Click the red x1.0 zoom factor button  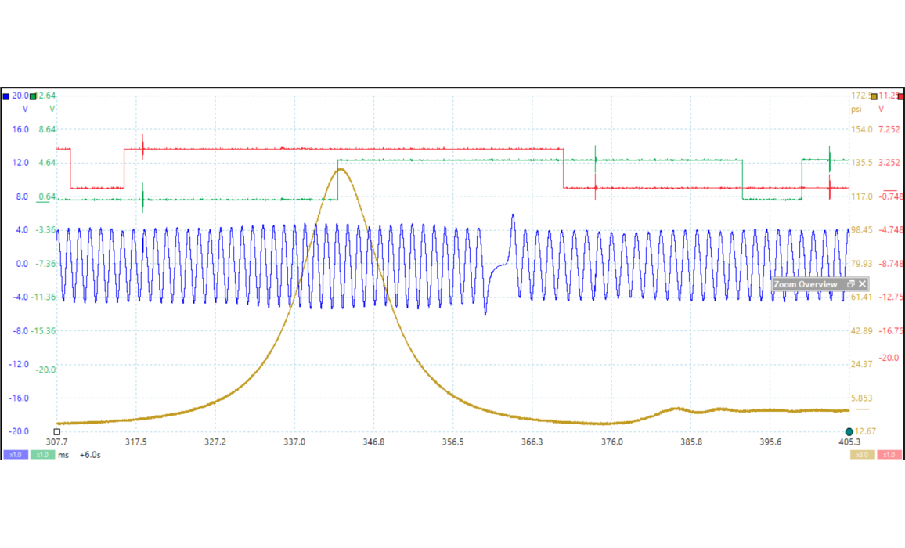(x=889, y=455)
